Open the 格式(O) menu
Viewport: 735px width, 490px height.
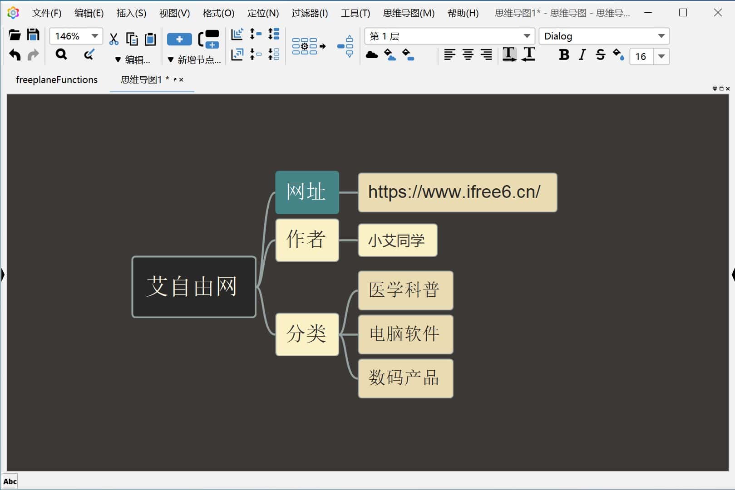pyautogui.click(x=218, y=13)
